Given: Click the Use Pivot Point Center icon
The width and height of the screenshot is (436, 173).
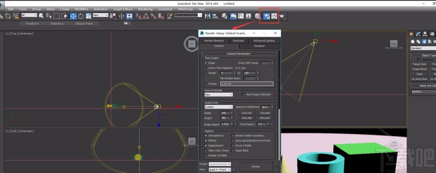Looking at the screenshot, I should [113, 16].
